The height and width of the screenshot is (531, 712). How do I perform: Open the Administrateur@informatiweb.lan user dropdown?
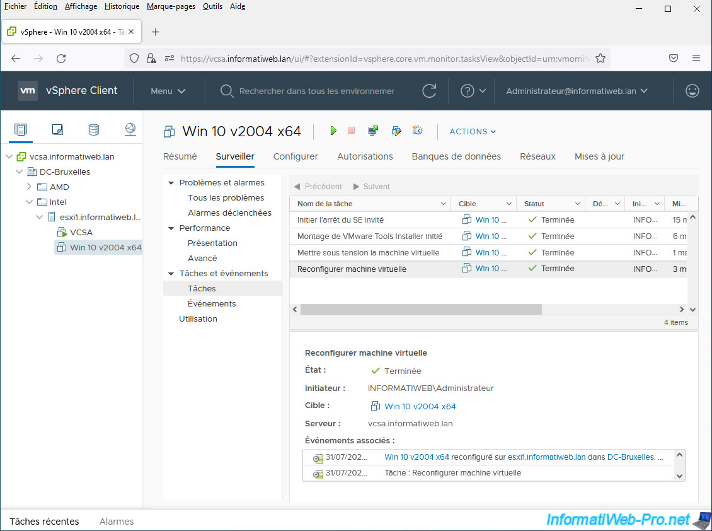[x=577, y=91]
